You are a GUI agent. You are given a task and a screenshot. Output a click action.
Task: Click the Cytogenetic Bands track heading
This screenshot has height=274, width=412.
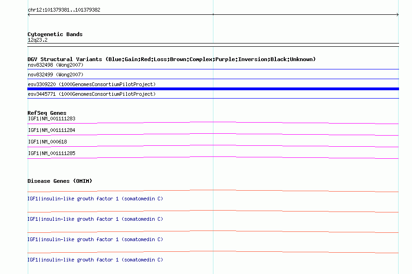[x=55, y=34]
